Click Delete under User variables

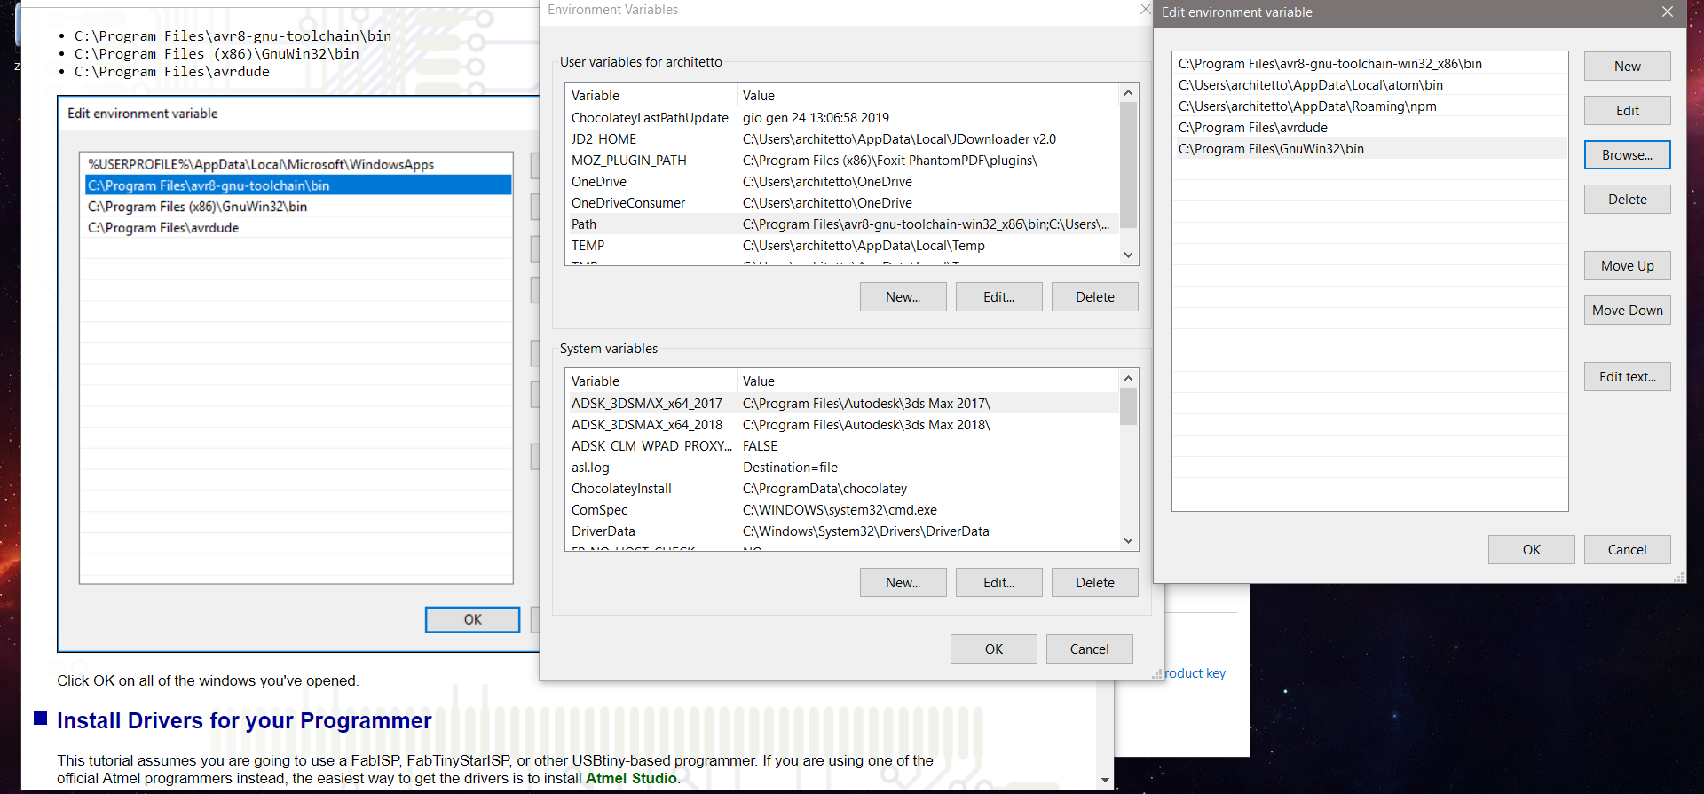tap(1094, 297)
